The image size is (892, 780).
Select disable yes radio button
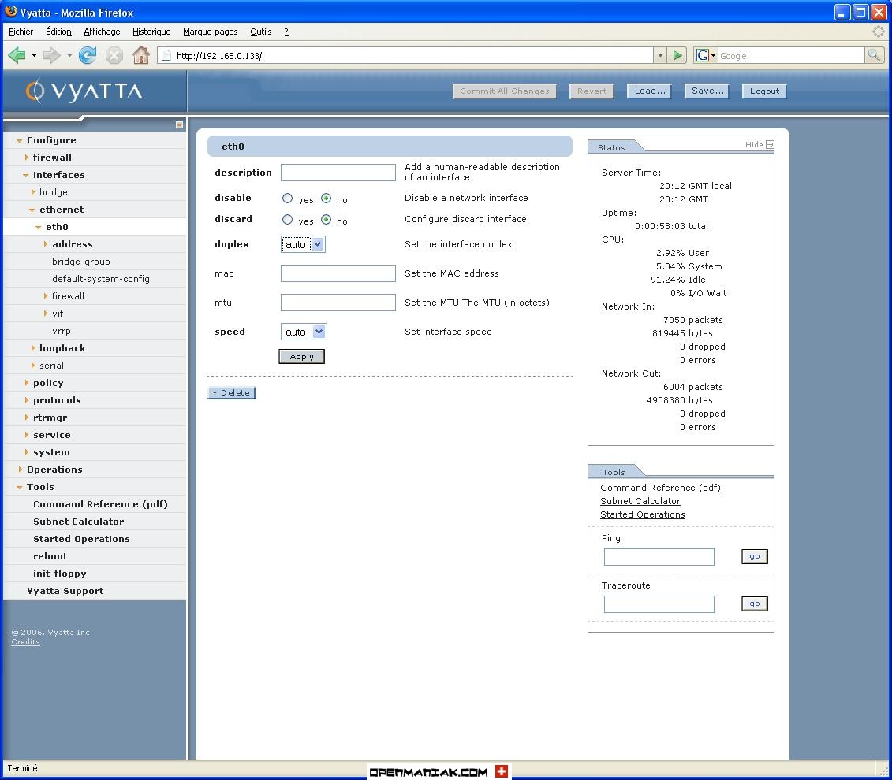(287, 199)
